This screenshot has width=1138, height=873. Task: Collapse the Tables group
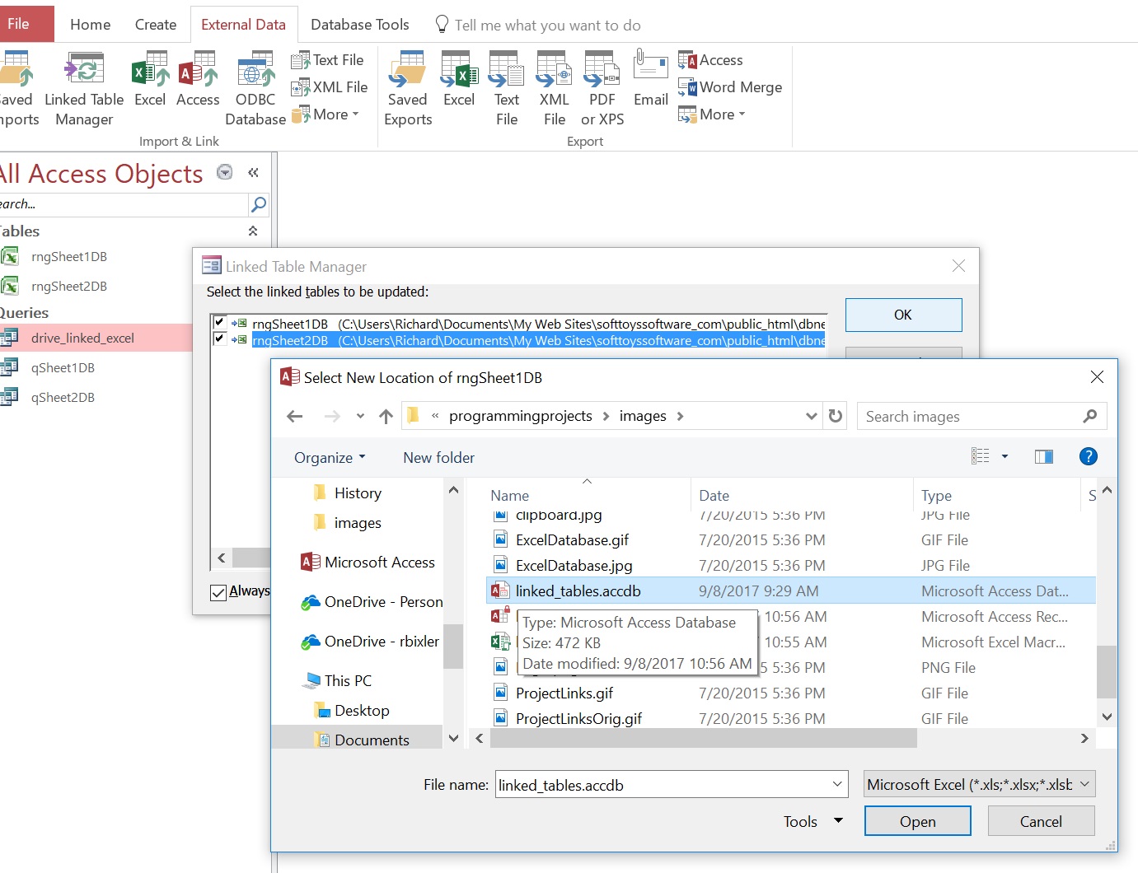tap(253, 231)
